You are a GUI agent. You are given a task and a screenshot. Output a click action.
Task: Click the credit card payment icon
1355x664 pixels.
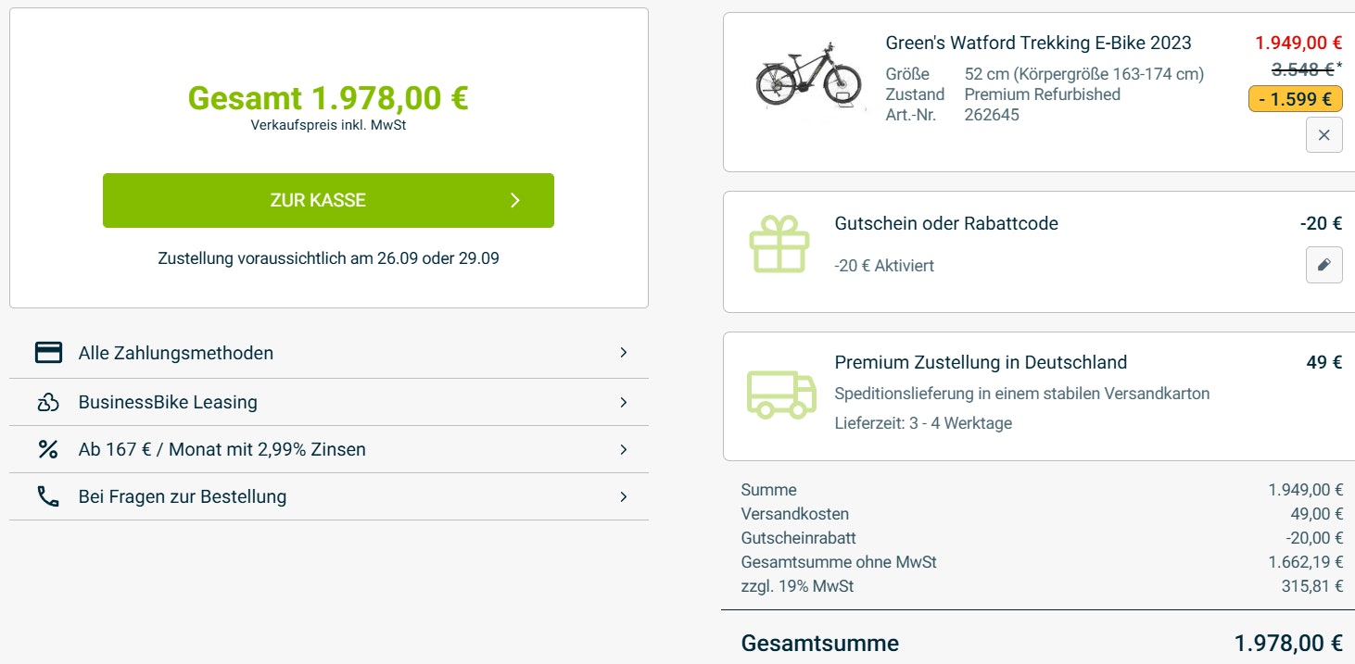[48, 353]
